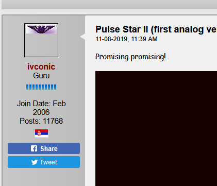Click the 2006 join year text
This screenshot has height=186, width=217.
[41, 112]
